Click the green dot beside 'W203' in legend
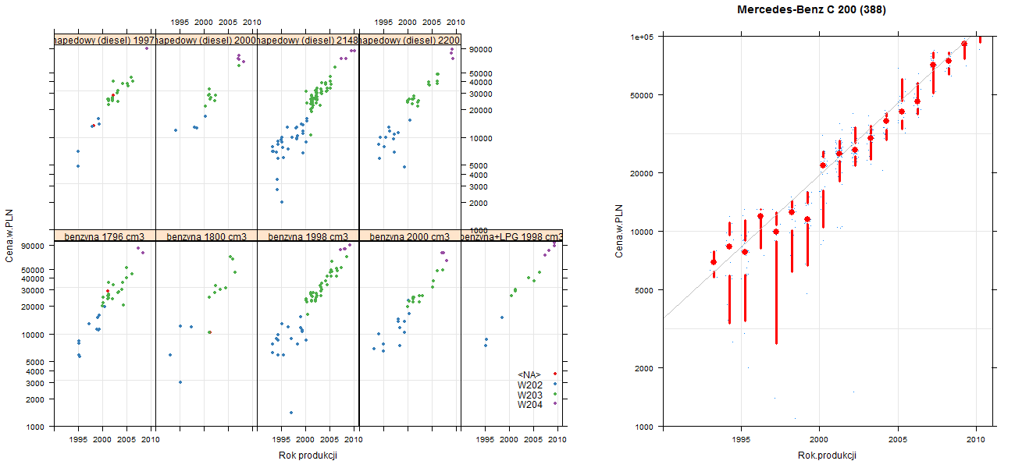 pos(554,395)
